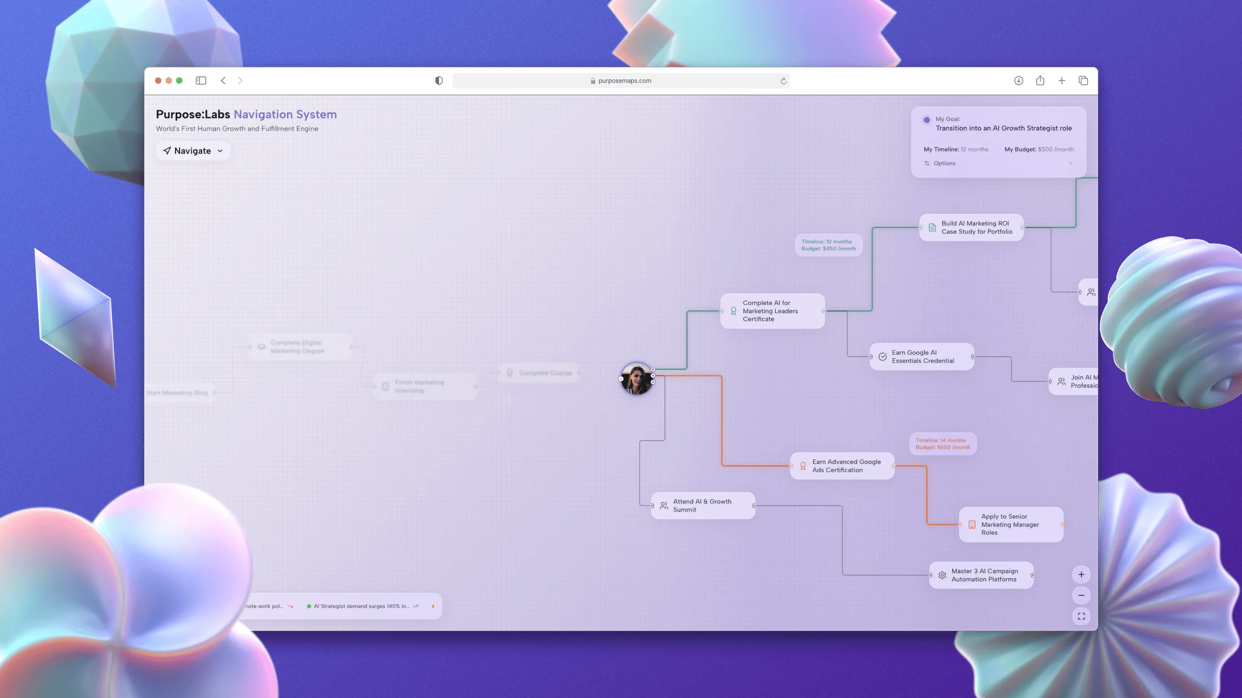Select Earn Google AI Essentials Credential node

(921, 357)
